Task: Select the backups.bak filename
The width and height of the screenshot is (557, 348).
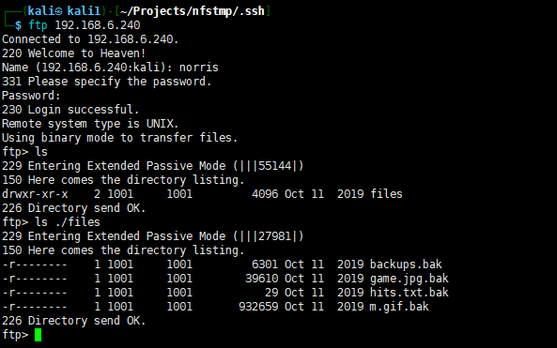Action: (x=406, y=265)
